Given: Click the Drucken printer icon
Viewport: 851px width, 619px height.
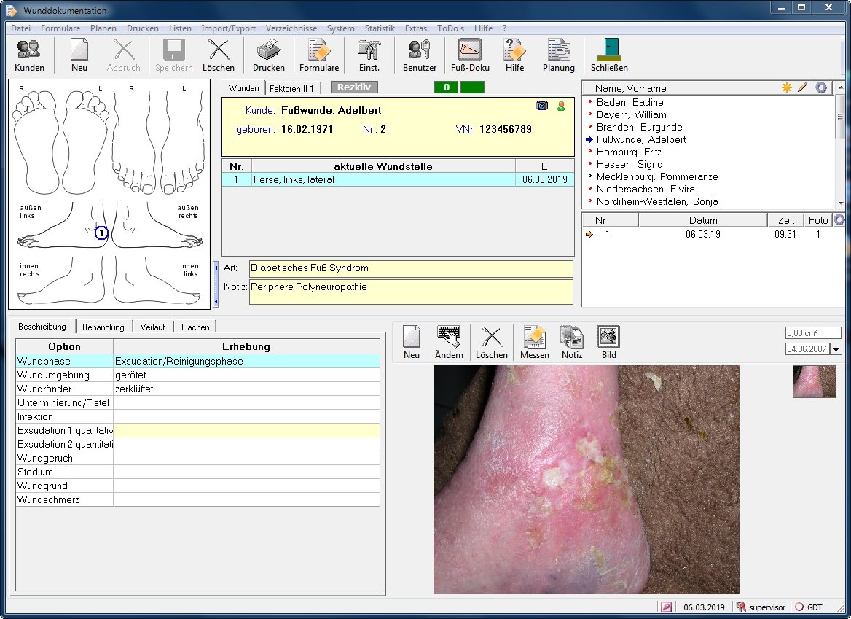Looking at the screenshot, I should 268,55.
